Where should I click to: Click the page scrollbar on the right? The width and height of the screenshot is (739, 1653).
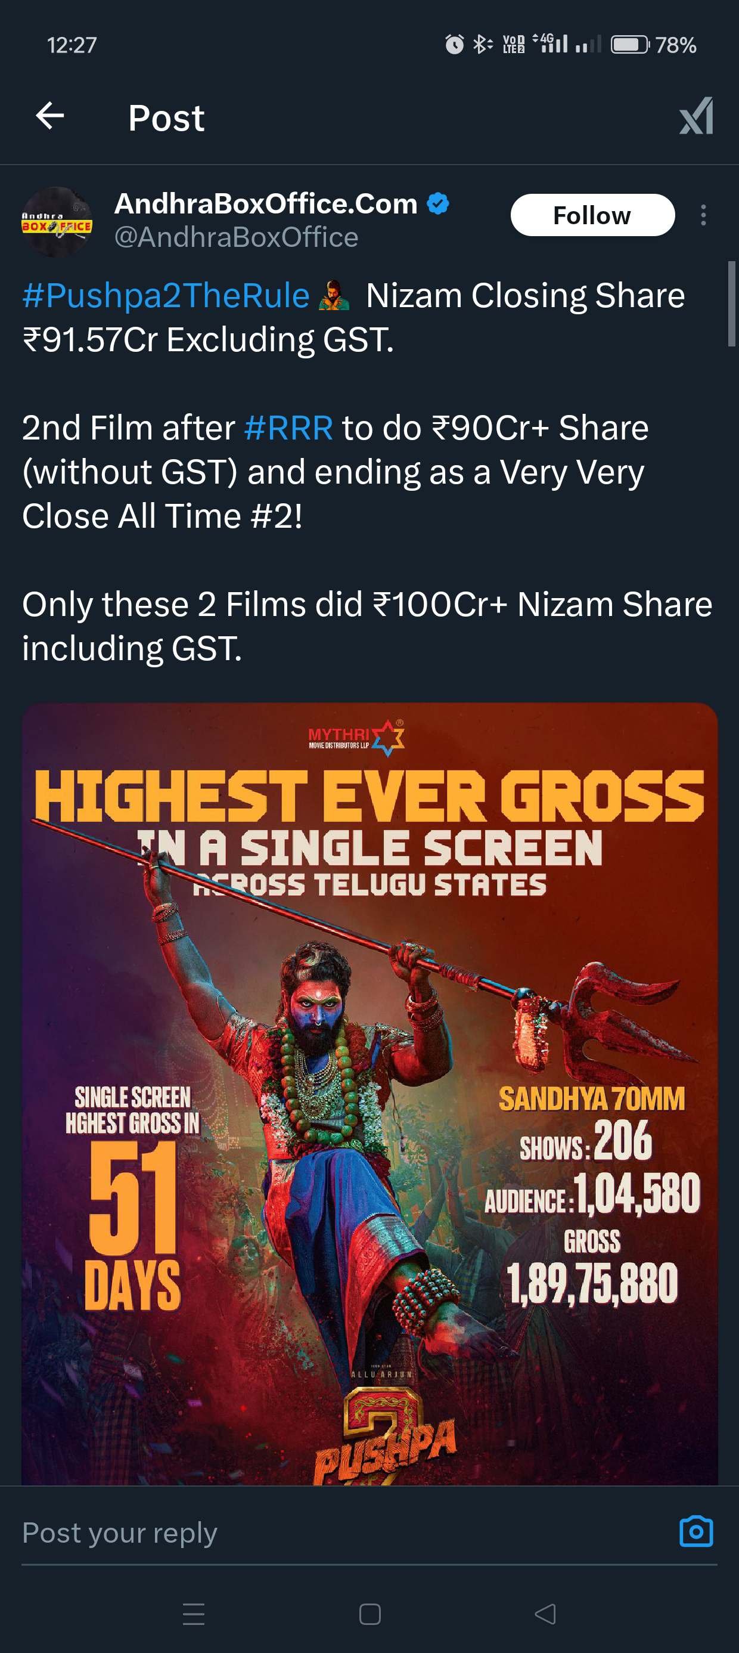tap(731, 304)
